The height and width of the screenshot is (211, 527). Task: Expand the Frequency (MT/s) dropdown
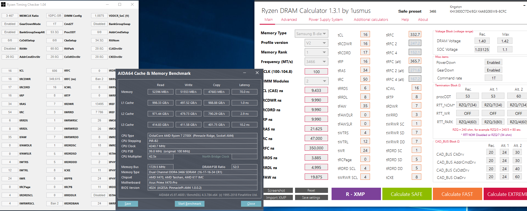[316, 62]
